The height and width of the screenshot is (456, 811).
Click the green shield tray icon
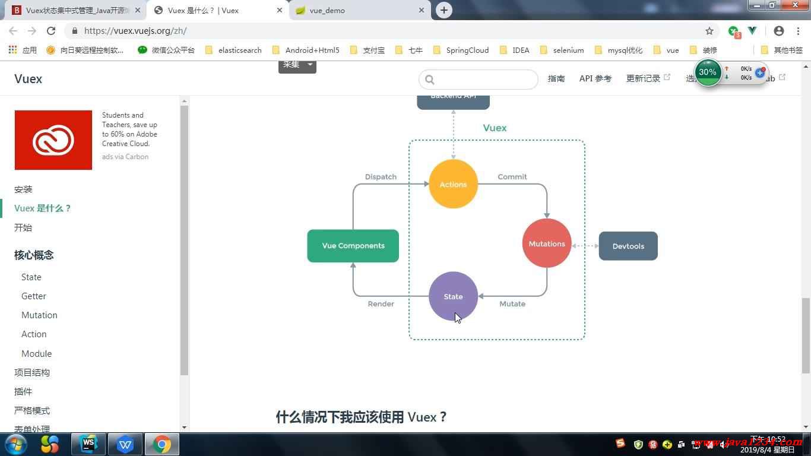(639, 444)
